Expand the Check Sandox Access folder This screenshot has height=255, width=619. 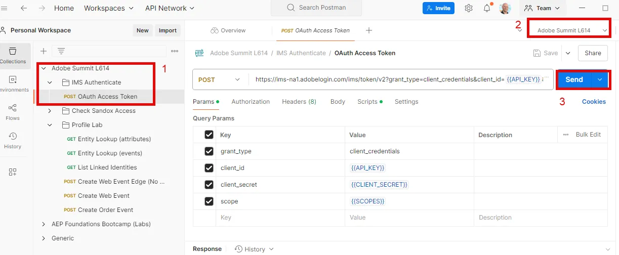click(x=50, y=111)
